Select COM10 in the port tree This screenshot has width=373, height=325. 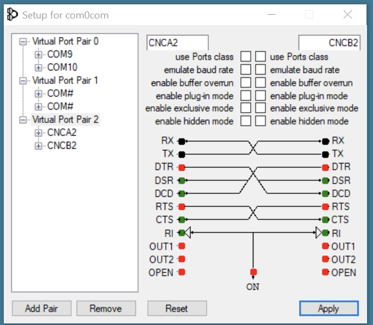[x=62, y=67]
